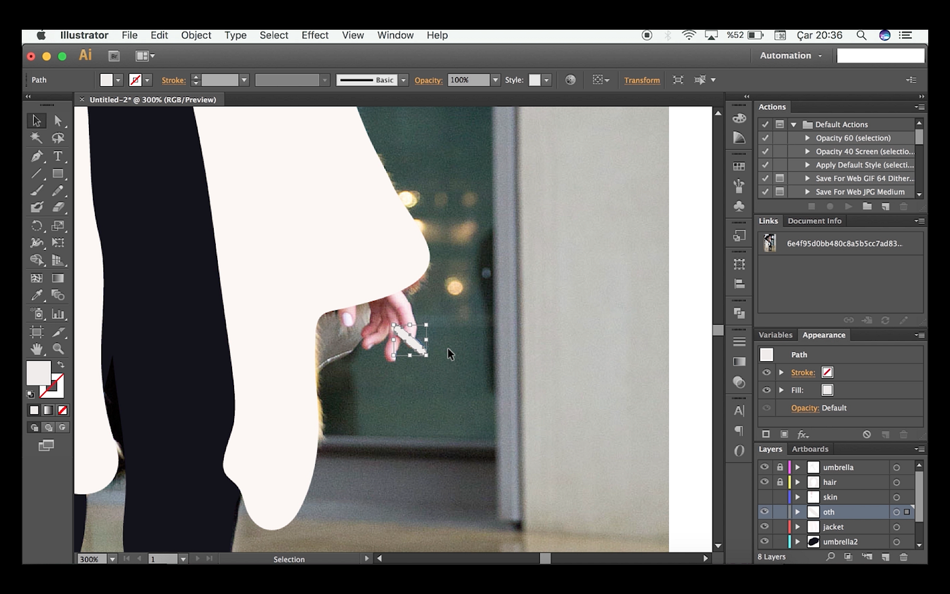Image resolution: width=950 pixels, height=594 pixels.
Task: Open the Opacity dropdown arrow
Action: 495,80
